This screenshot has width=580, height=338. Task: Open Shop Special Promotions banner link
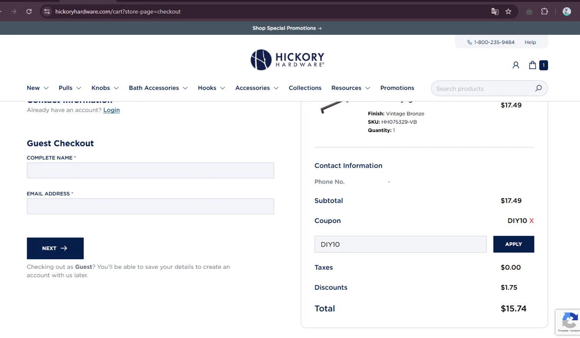click(x=287, y=28)
